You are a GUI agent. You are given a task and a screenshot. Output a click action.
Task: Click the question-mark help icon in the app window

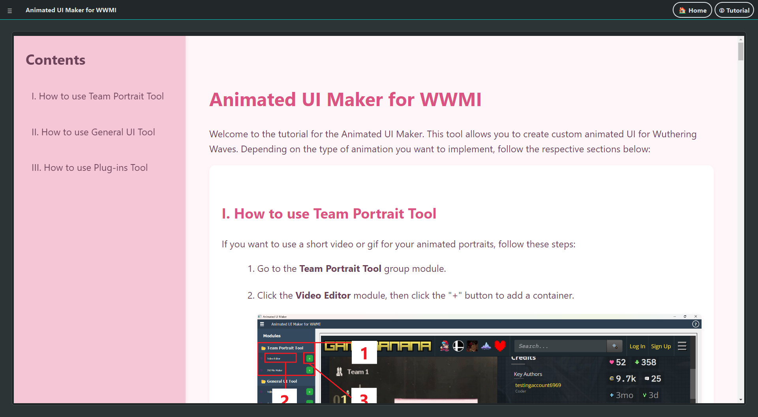[x=696, y=324]
